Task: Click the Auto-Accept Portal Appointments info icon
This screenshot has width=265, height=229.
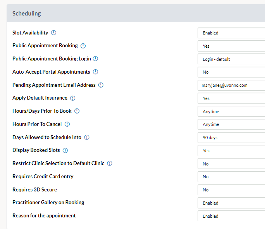Action: pyautogui.click(x=95, y=72)
